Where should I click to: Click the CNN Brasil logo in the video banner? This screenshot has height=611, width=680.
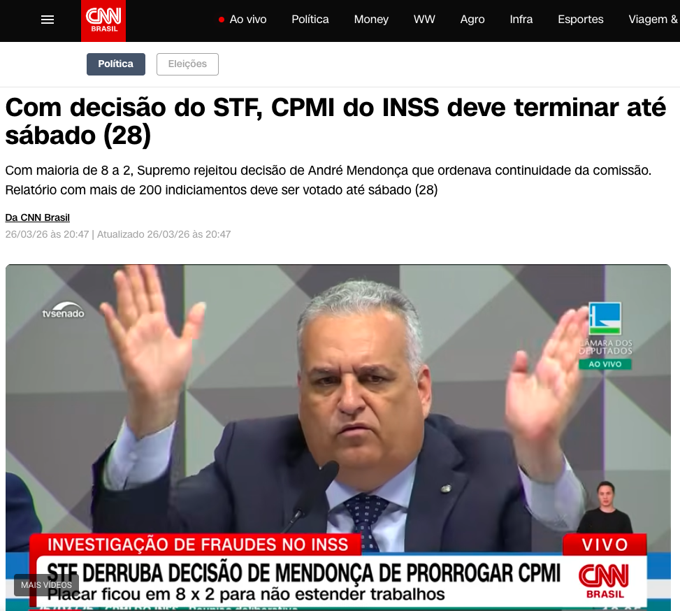click(604, 581)
